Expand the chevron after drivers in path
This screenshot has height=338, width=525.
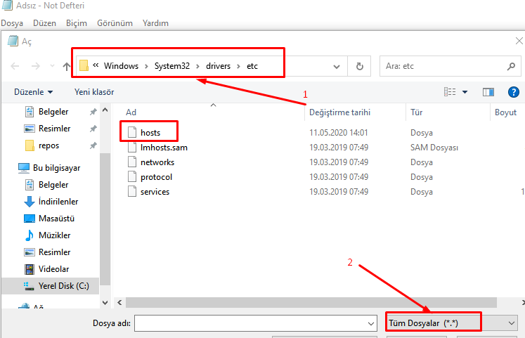(x=238, y=66)
